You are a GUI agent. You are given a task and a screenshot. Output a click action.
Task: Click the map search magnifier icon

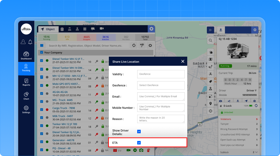(210, 41)
